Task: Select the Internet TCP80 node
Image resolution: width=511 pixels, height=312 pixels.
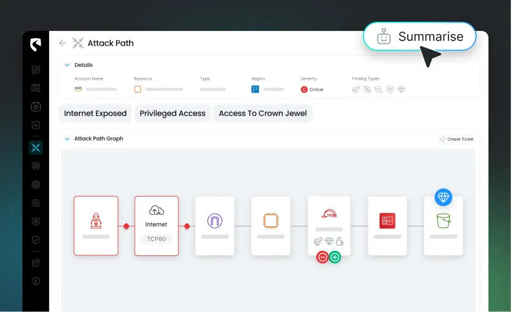Action: [x=157, y=226]
